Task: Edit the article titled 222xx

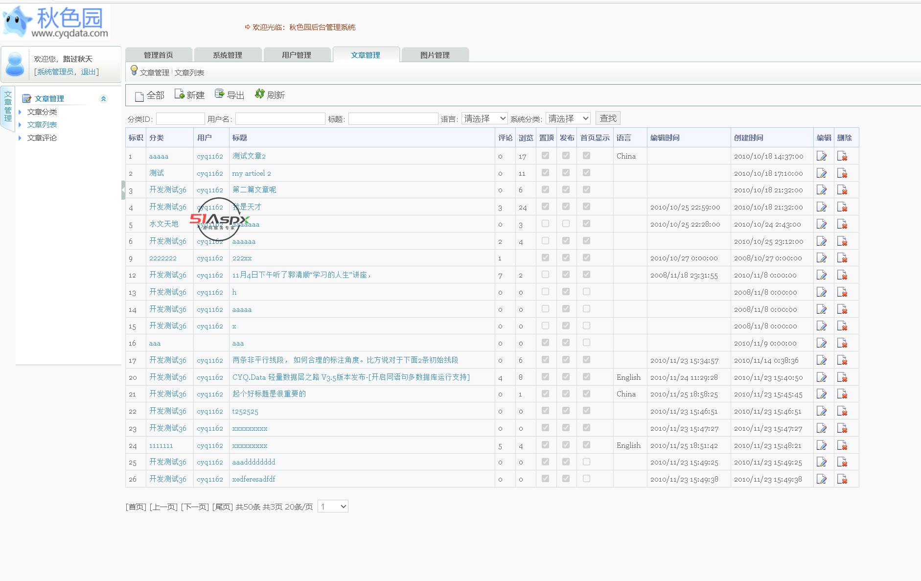Action: 822,258
